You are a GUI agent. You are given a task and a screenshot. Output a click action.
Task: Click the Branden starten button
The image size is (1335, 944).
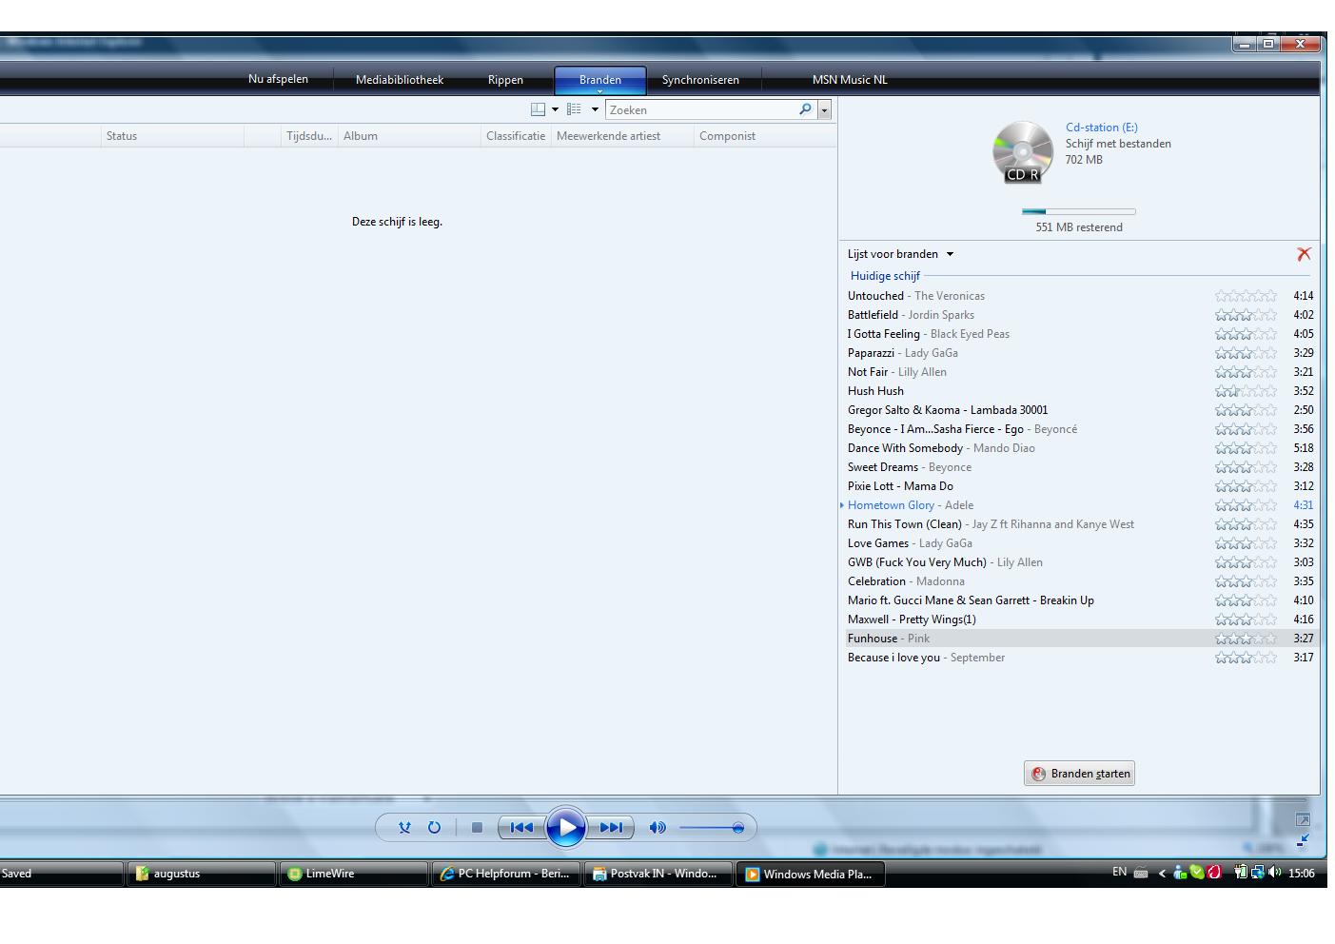tap(1079, 774)
